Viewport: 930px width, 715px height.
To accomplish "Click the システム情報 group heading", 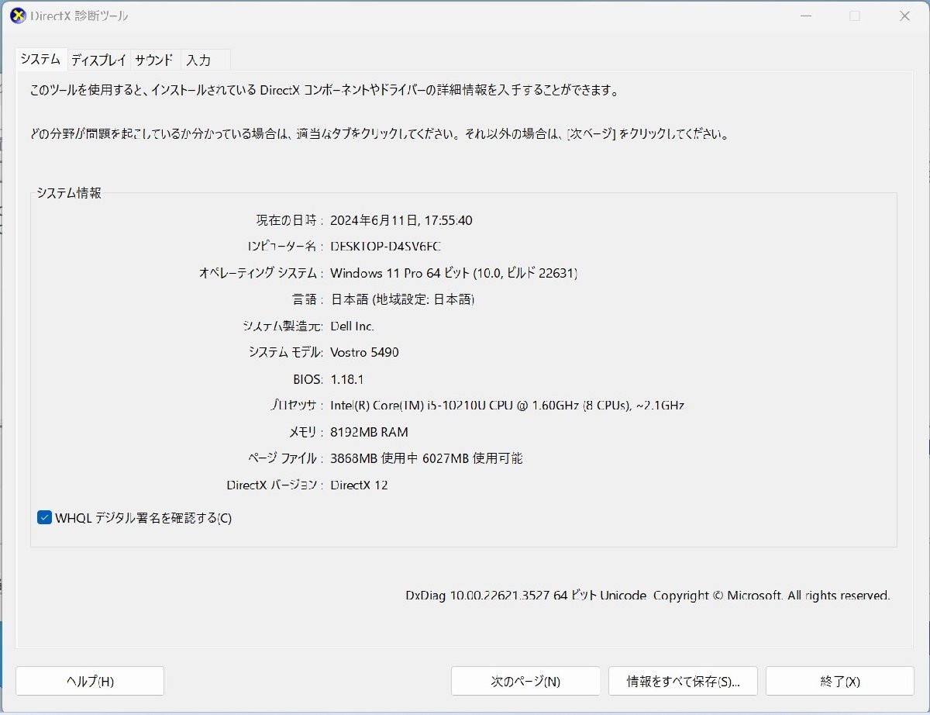I will tap(68, 192).
